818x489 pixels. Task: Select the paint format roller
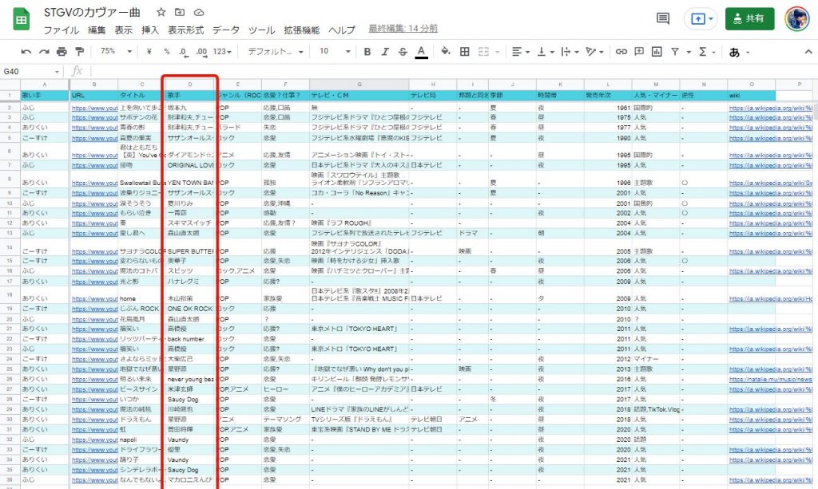click(78, 51)
